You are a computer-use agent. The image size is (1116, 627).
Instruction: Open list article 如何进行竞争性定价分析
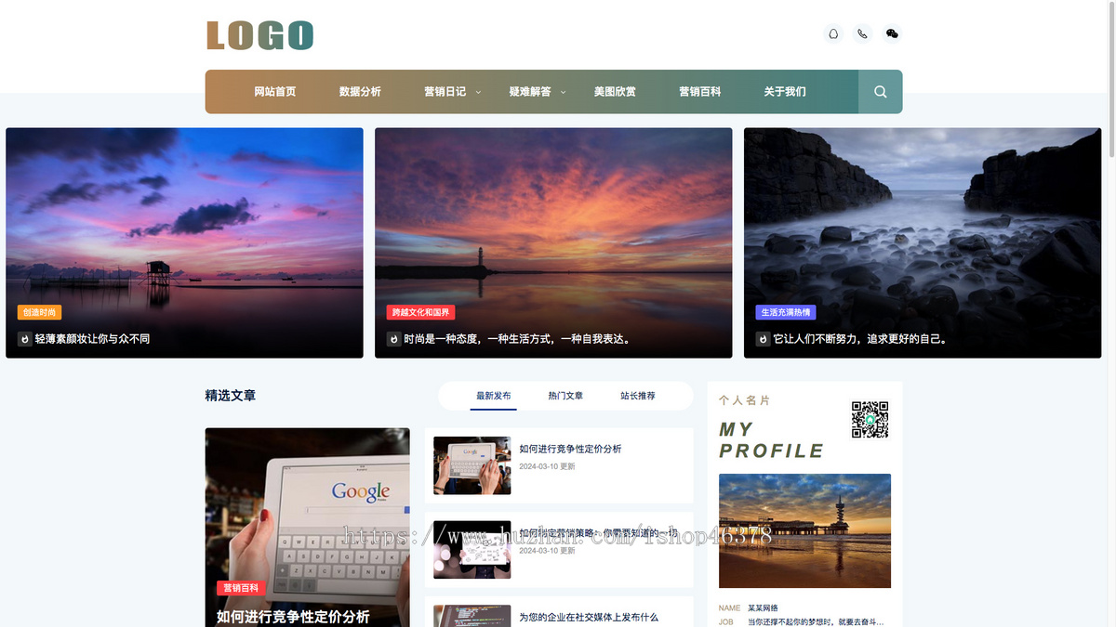pyautogui.click(x=570, y=449)
